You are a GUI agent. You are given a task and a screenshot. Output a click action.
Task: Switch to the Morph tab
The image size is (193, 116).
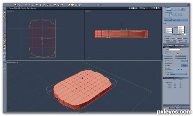tap(171, 46)
